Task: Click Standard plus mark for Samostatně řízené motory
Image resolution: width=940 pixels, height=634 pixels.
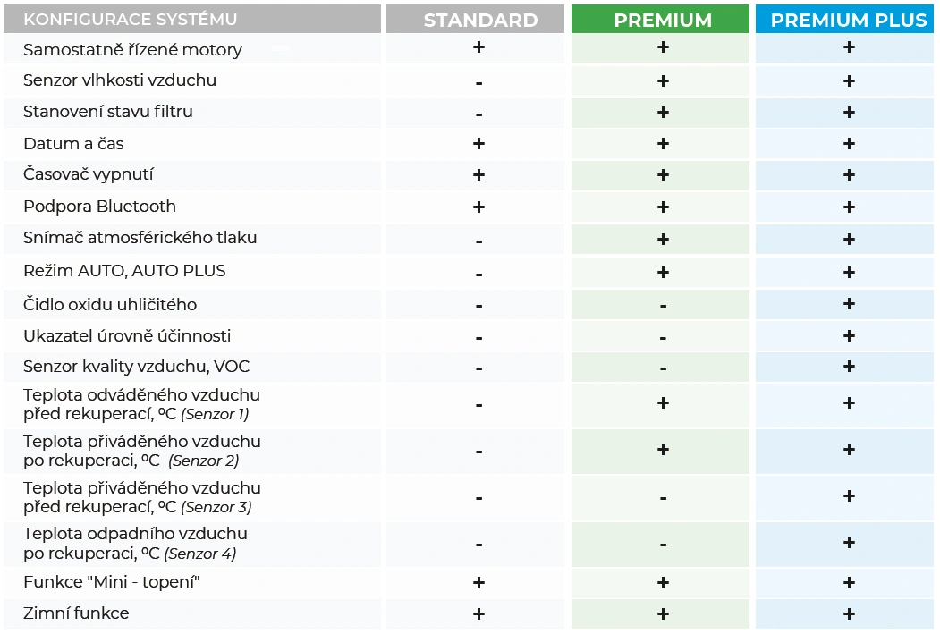Action: point(479,47)
